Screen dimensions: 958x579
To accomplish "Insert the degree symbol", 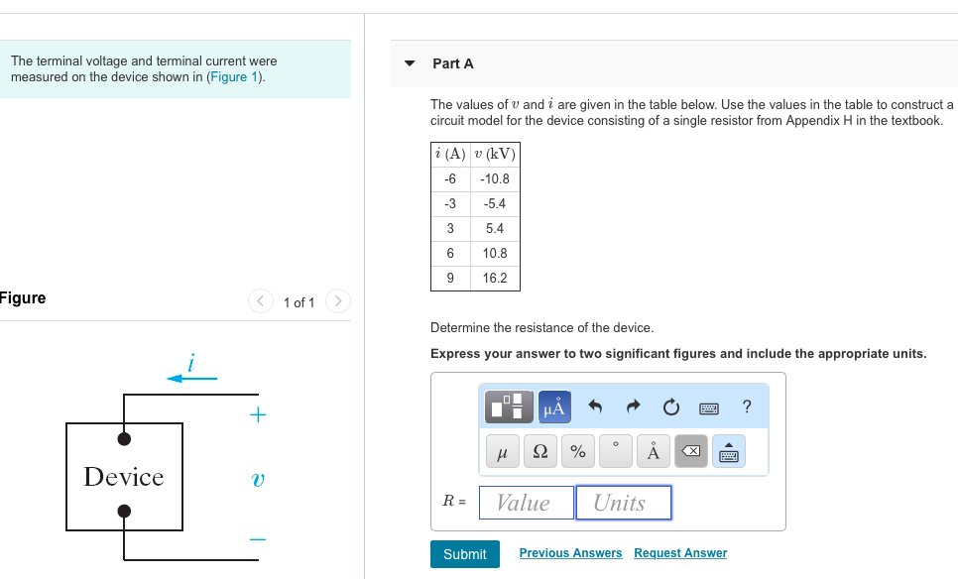I will pos(615,452).
